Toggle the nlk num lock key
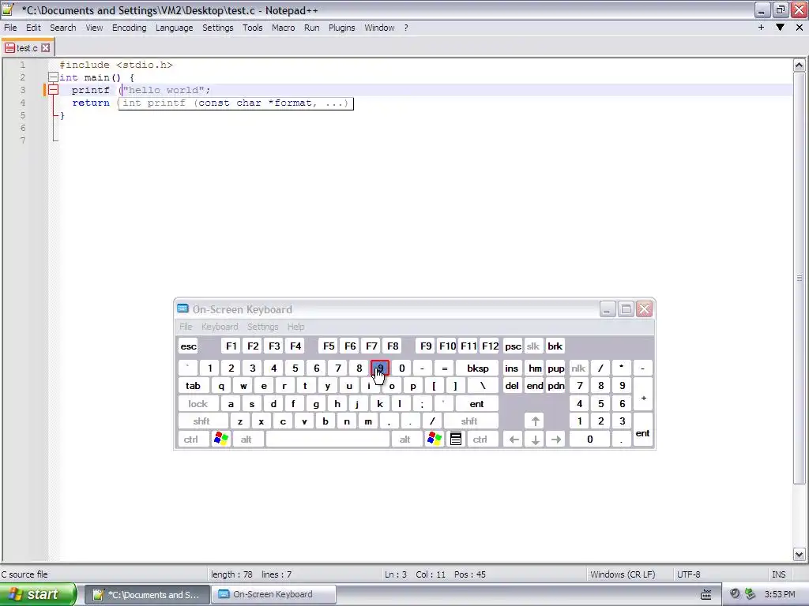 coord(578,368)
